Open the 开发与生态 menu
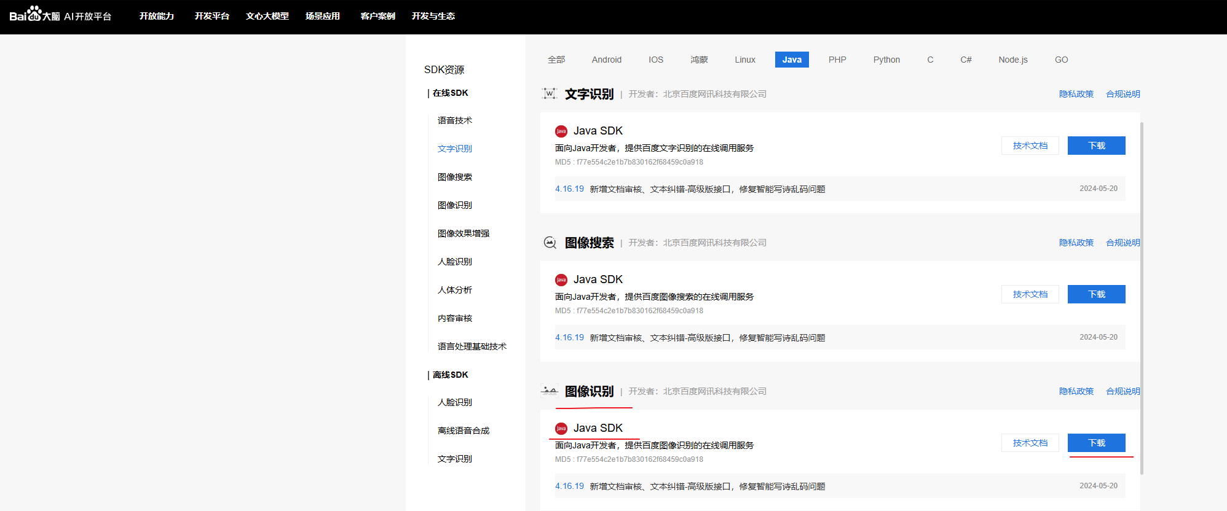This screenshot has width=1227, height=511. pyautogui.click(x=433, y=16)
